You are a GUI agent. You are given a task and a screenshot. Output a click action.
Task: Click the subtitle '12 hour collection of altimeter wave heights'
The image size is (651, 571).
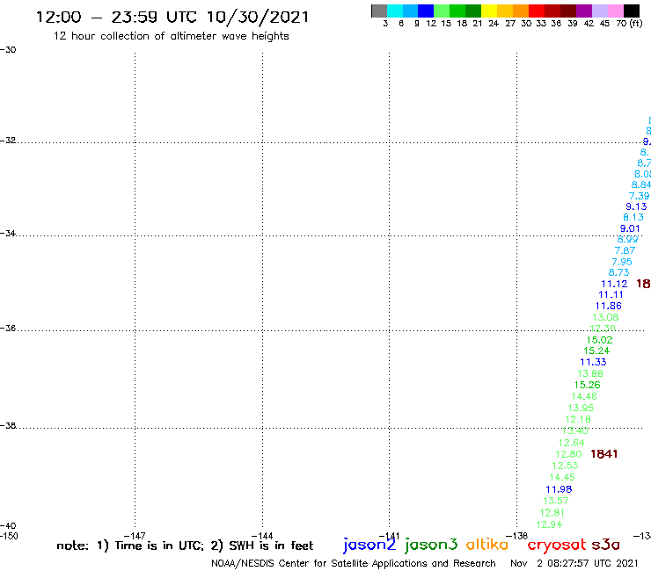pyautogui.click(x=171, y=36)
